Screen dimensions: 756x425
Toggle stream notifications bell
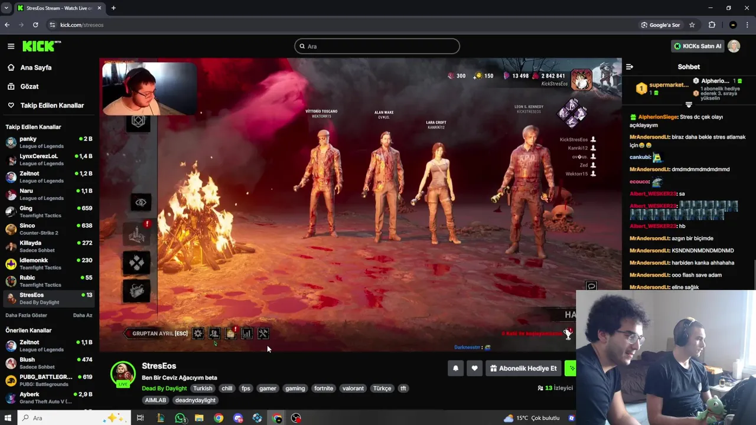[x=455, y=368]
